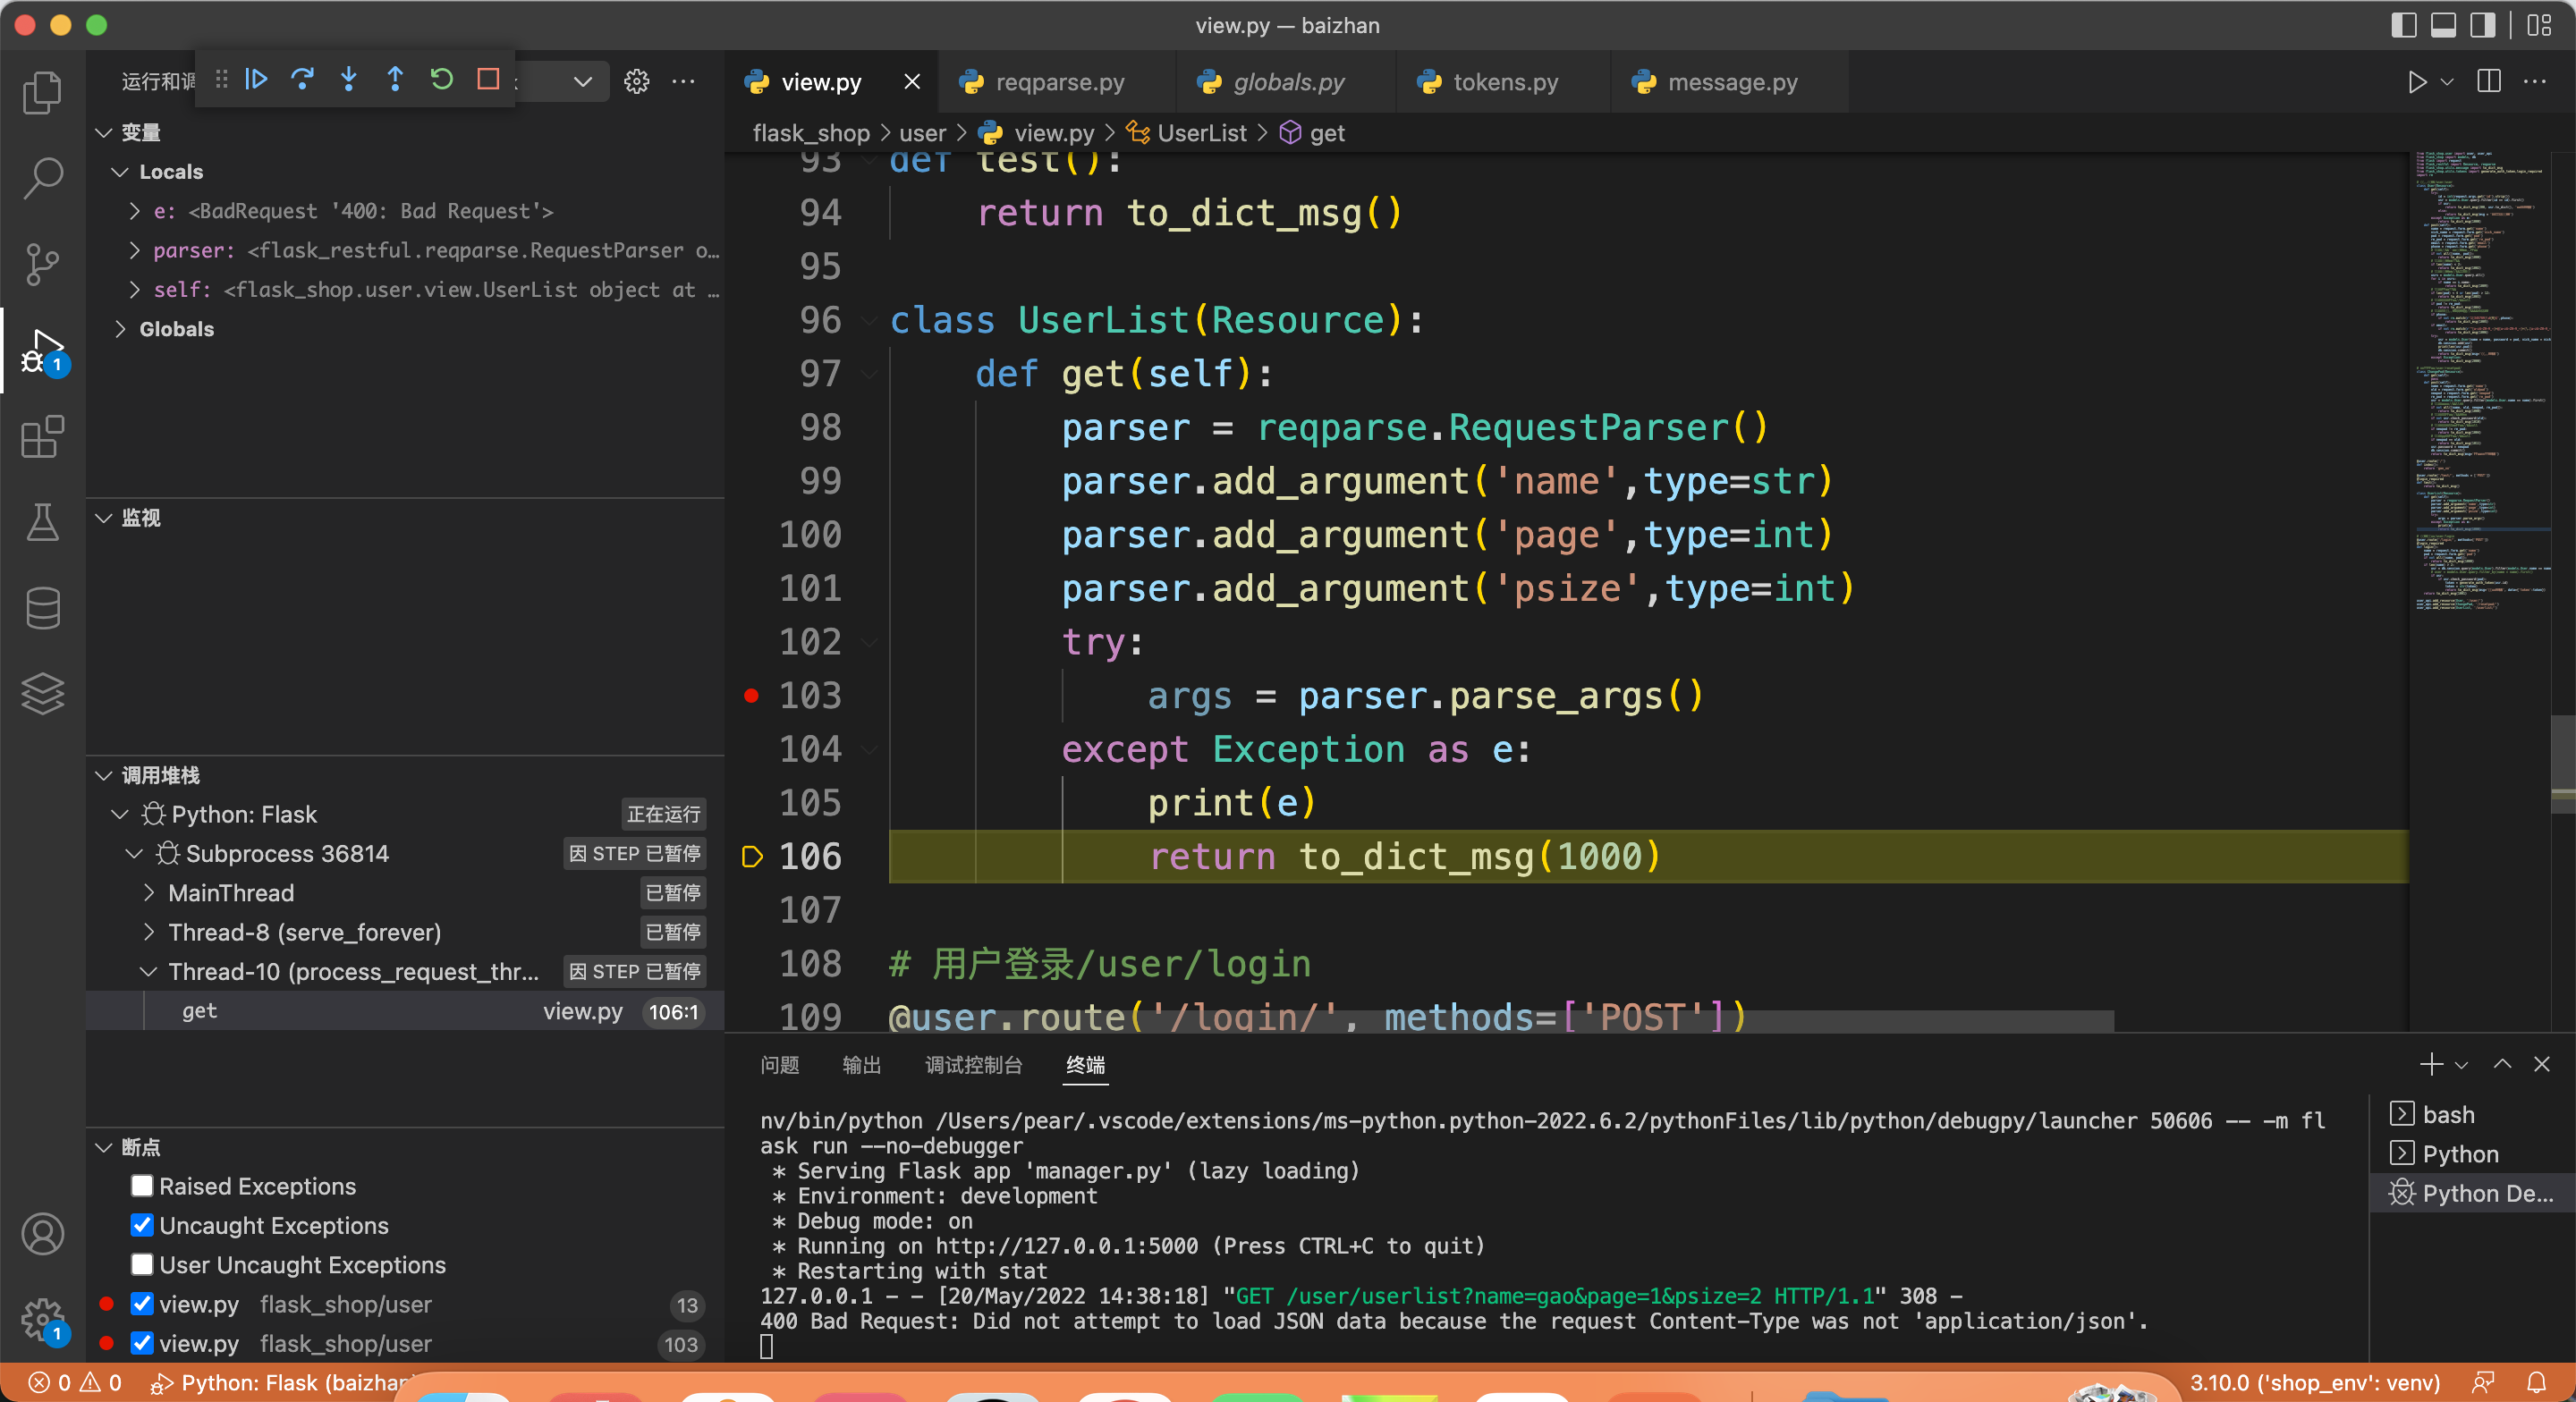
Task: Toggle primary side bar layout icon
Action: tap(2404, 25)
